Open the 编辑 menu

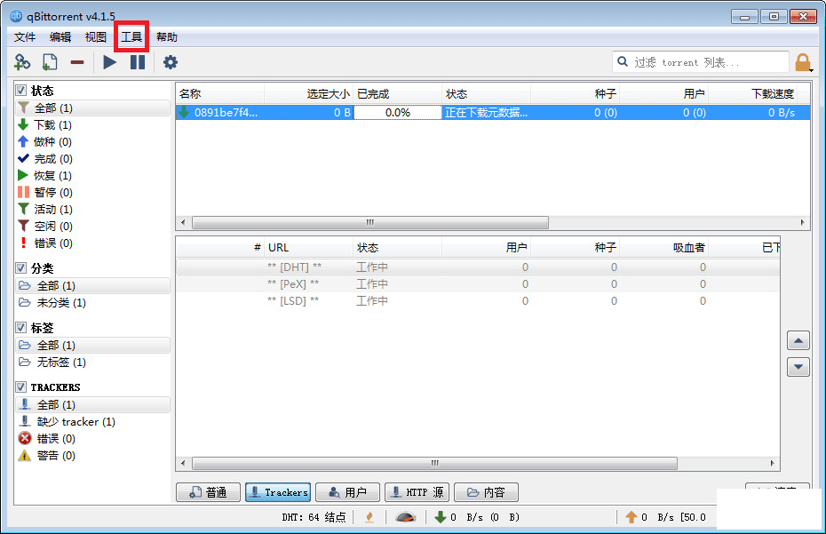pyautogui.click(x=60, y=37)
